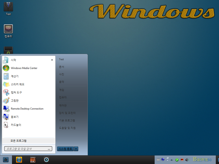
Task: Expand the 시작 submenu arrow
Action: [52, 60]
